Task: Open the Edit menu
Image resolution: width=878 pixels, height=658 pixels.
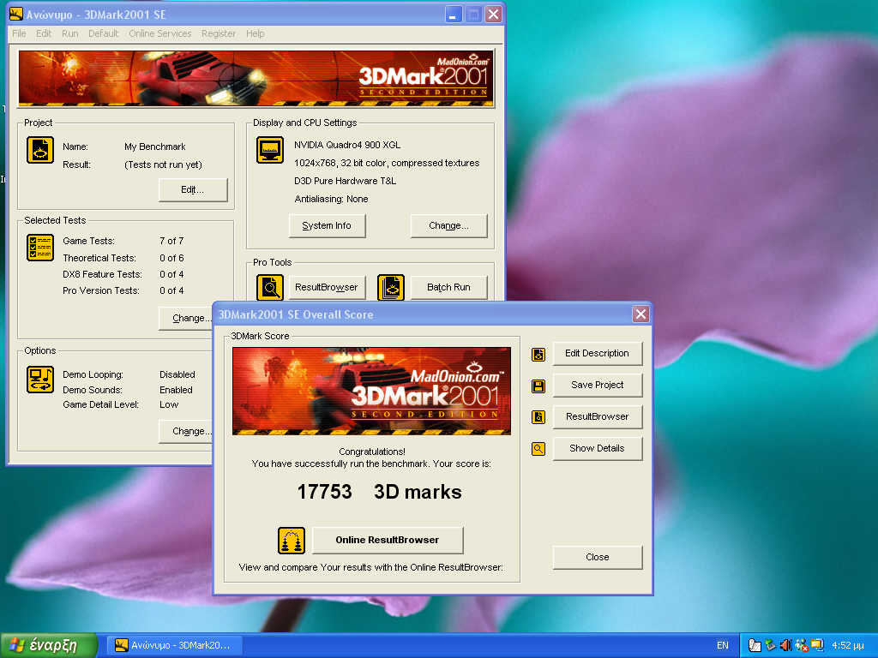Action: (x=44, y=33)
